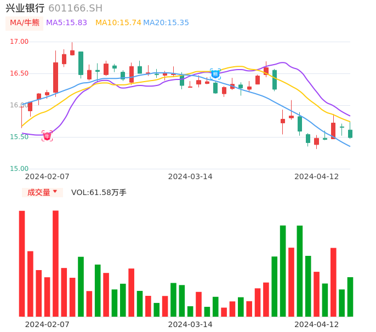Click the 15.00 price axis label
Viewport: 376px width, 332px height.
click(19, 169)
